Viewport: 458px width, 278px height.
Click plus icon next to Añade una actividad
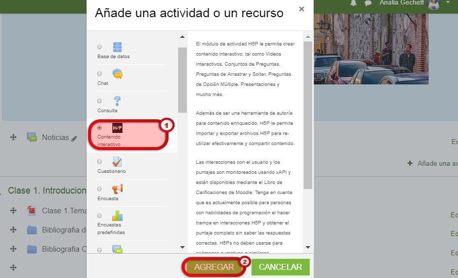410,163
